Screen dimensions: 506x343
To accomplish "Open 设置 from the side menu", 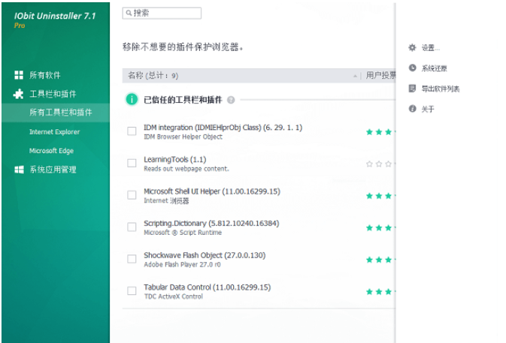I will (x=430, y=48).
